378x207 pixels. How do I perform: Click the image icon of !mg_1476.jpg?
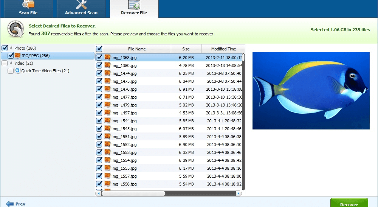coord(107,89)
